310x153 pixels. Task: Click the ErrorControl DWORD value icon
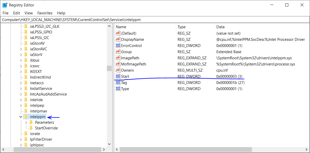118,45
